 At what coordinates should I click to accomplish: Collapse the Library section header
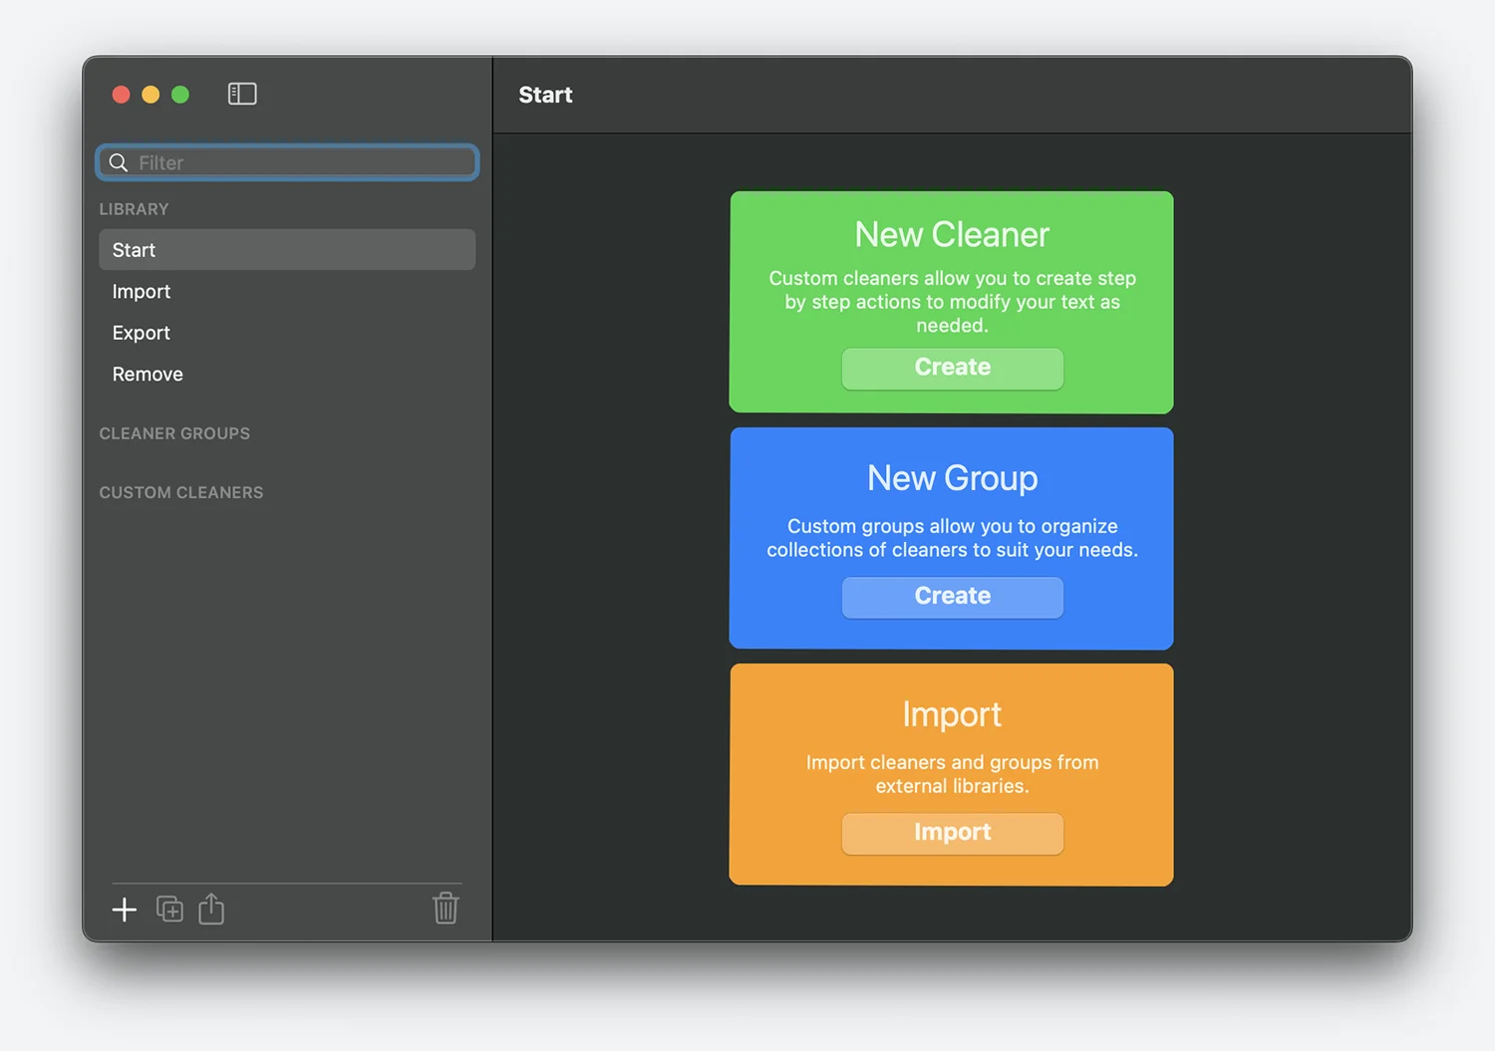pos(134,209)
